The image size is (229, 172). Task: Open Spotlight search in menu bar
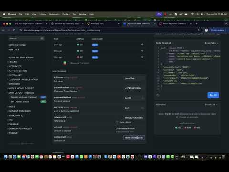point(198,14)
